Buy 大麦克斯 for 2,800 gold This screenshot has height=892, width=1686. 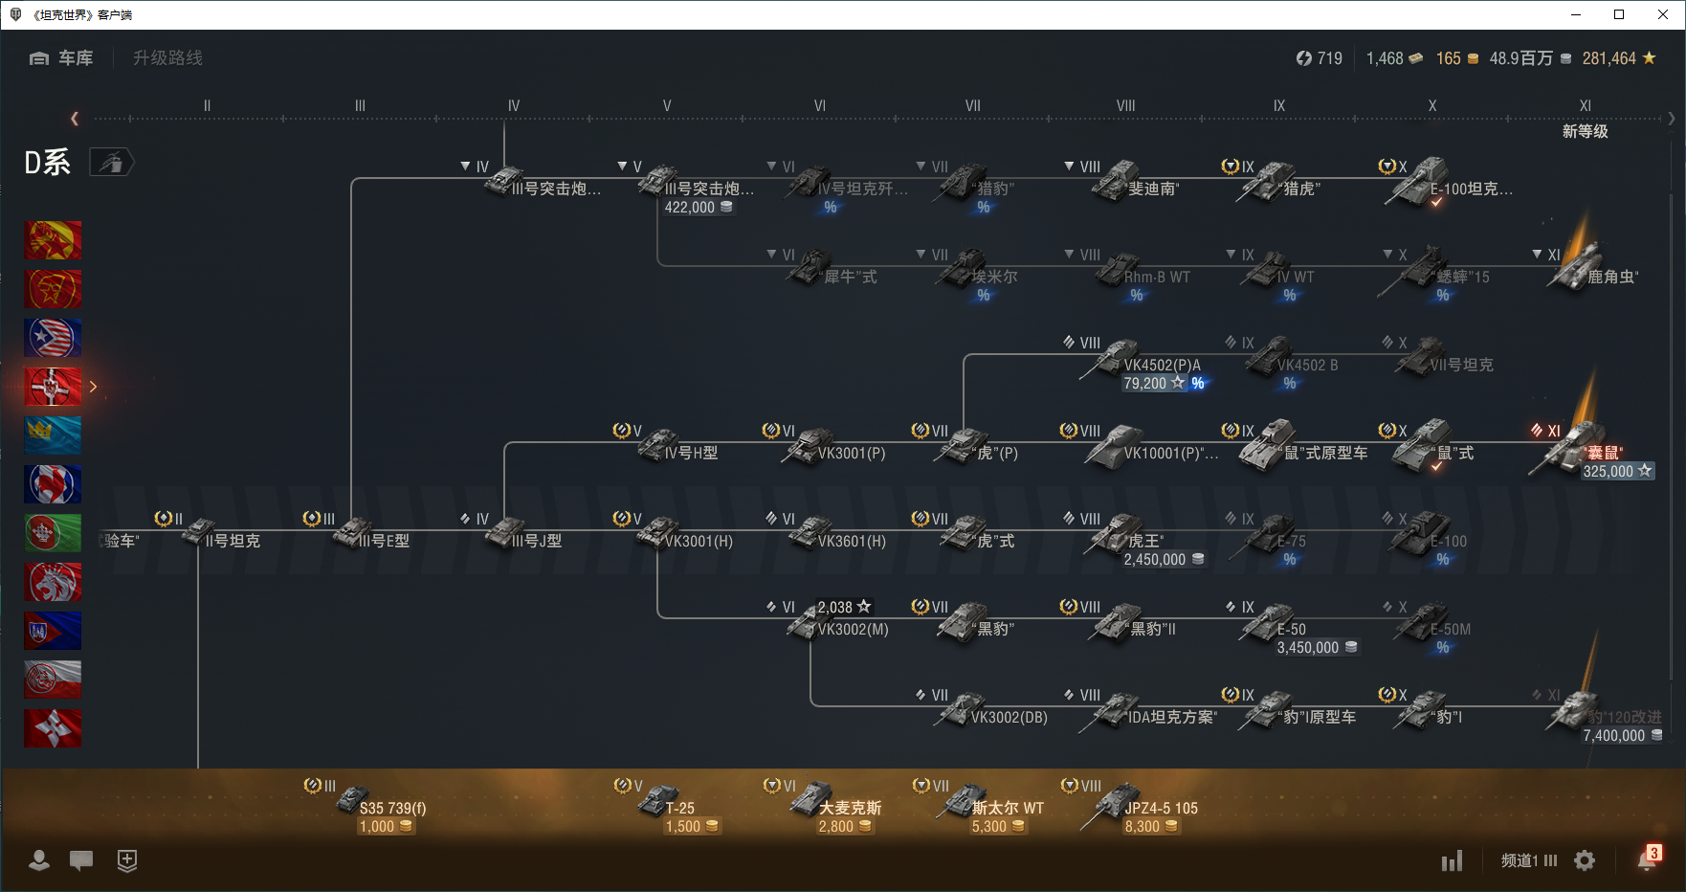[845, 826]
